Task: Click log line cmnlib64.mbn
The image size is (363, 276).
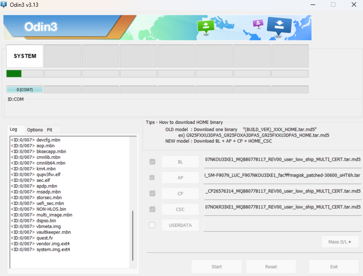Action: click(38, 163)
